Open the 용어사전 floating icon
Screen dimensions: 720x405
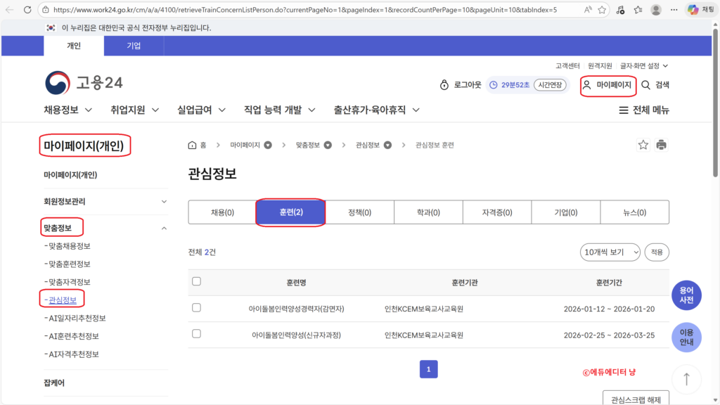pos(687,295)
